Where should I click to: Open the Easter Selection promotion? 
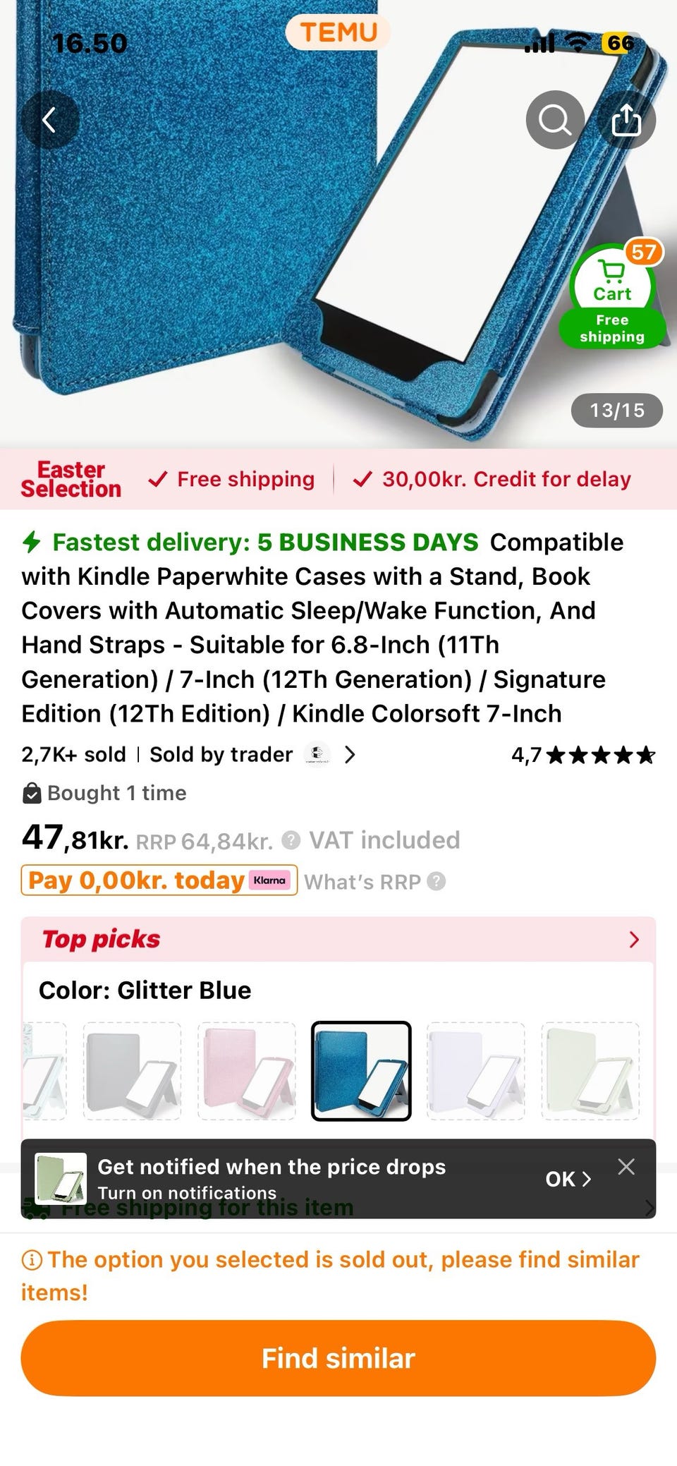pyautogui.click(x=71, y=479)
